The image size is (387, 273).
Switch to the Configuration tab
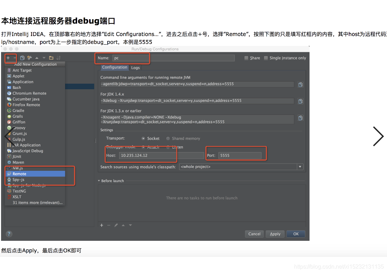pyautogui.click(x=115, y=67)
